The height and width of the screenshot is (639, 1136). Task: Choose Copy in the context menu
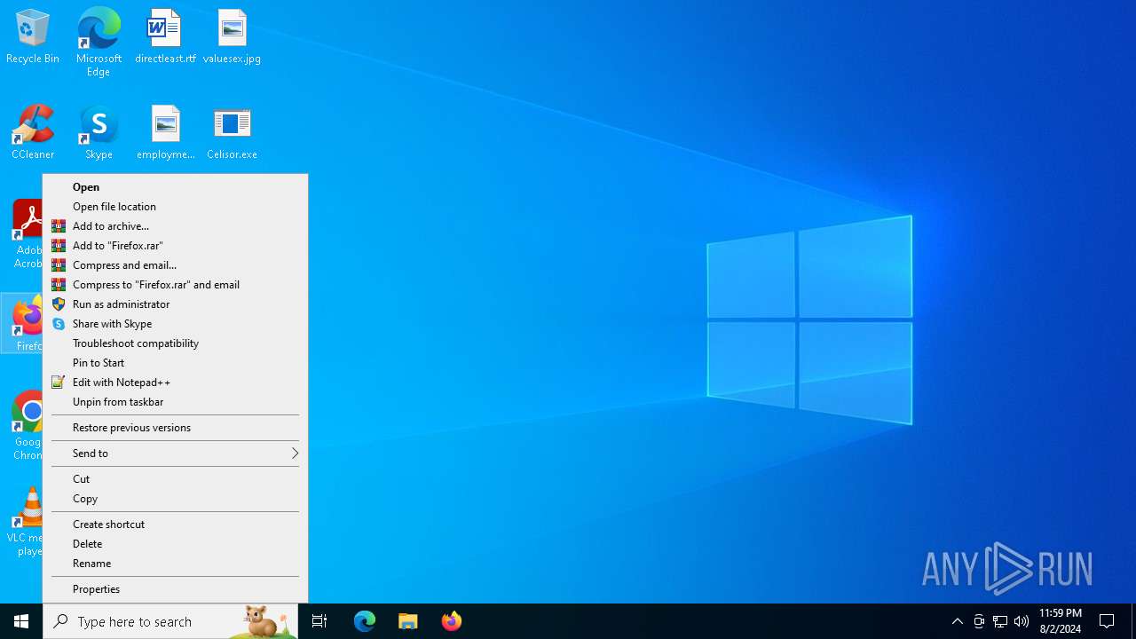pyautogui.click(x=175, y=499)
